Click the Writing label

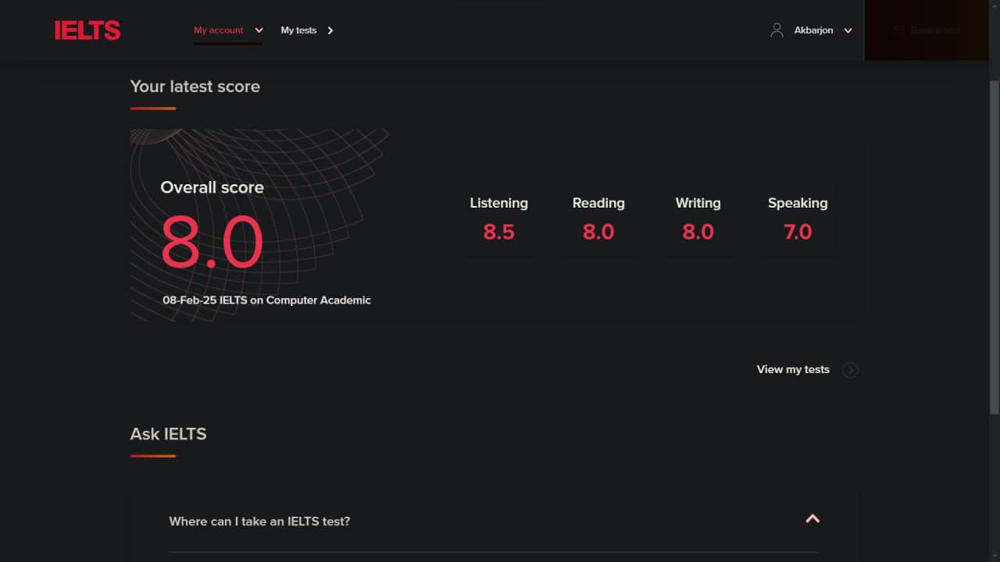[698, 203]
